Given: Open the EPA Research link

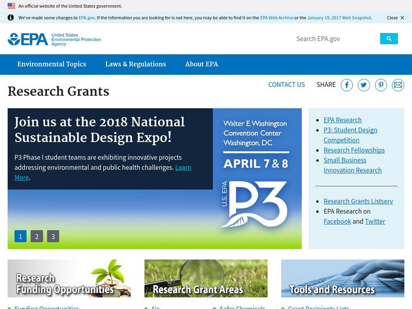Looking at the screenshot, I should (x=342, y=120).
